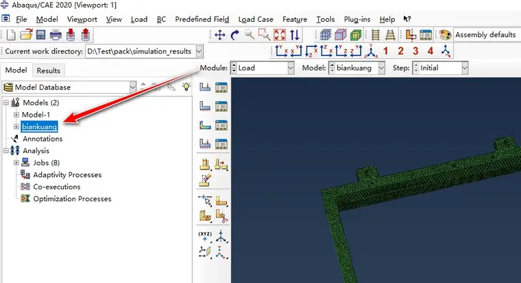Click the Print icon in toolbar
Viewport: 521px width, 283px height.
(x=56, y=35)
